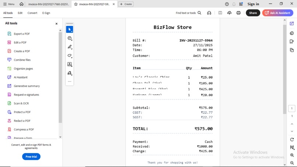Click Sign in
This screenshot has width=297, height=167.
253,4
